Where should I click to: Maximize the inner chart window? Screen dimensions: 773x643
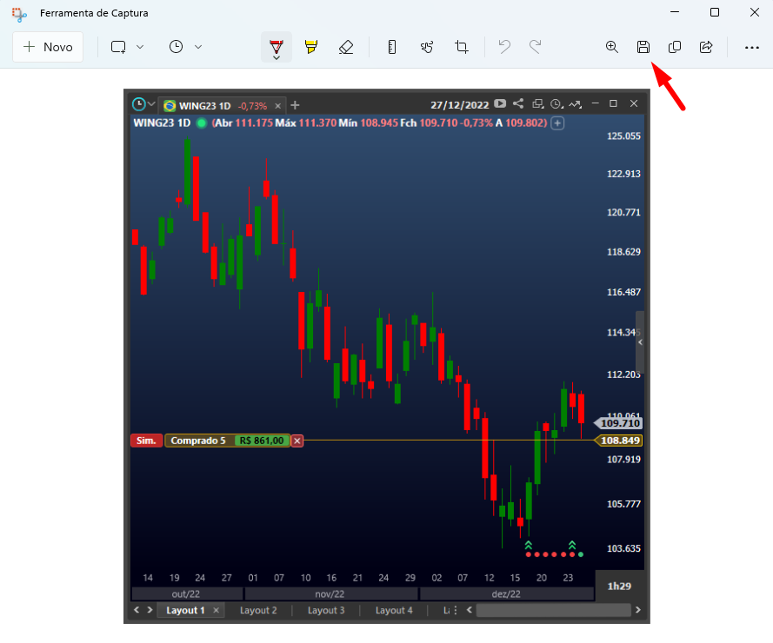[613, 103]
